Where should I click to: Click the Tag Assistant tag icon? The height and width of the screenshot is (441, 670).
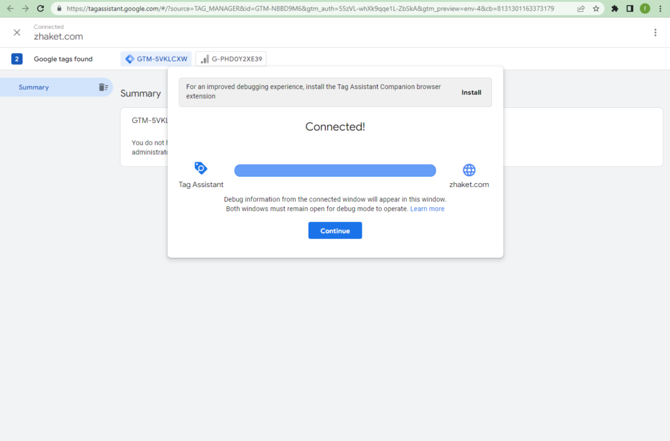tap(201, 168)
